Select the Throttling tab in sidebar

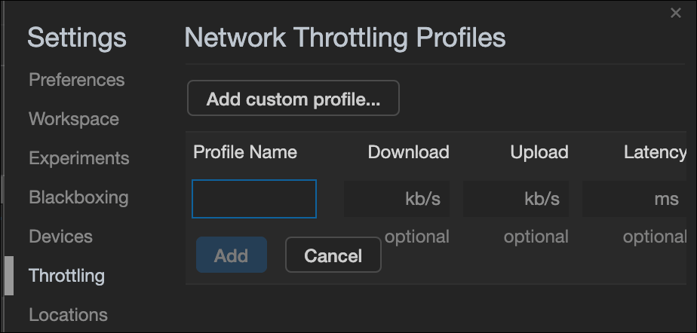[x=66, y=275]
